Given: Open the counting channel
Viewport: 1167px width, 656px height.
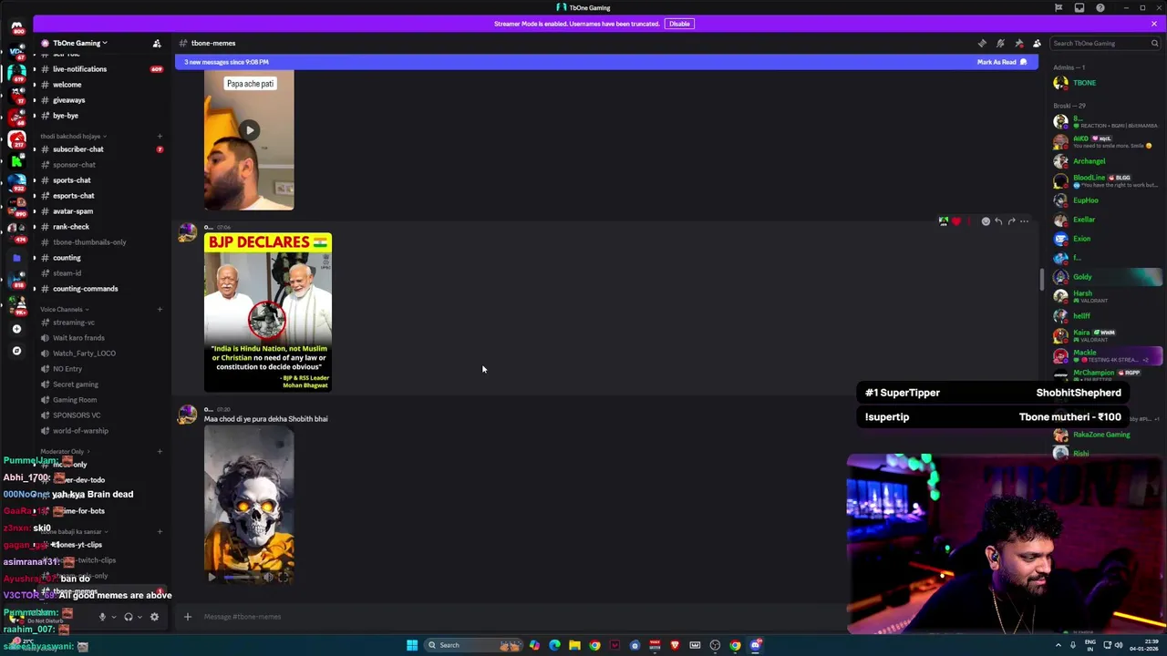Looking at the screenshot, I should pyautogui.click(x=67, y=258).
